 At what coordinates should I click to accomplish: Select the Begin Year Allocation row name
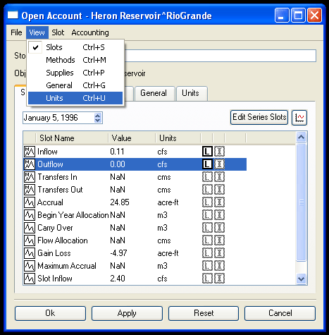coord(73,215)
